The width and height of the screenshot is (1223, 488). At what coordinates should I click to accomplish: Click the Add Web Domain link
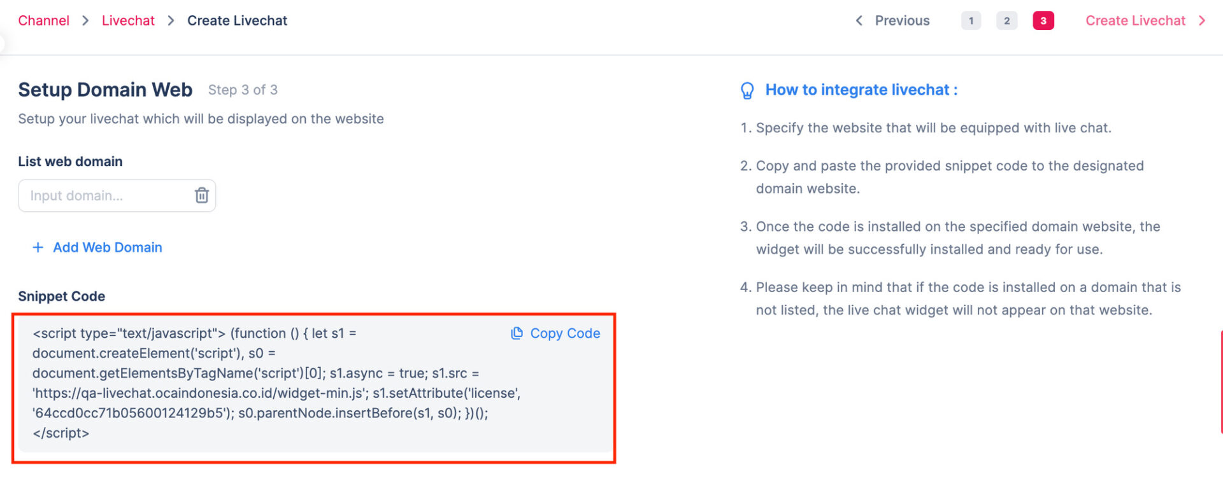[107, 247]
